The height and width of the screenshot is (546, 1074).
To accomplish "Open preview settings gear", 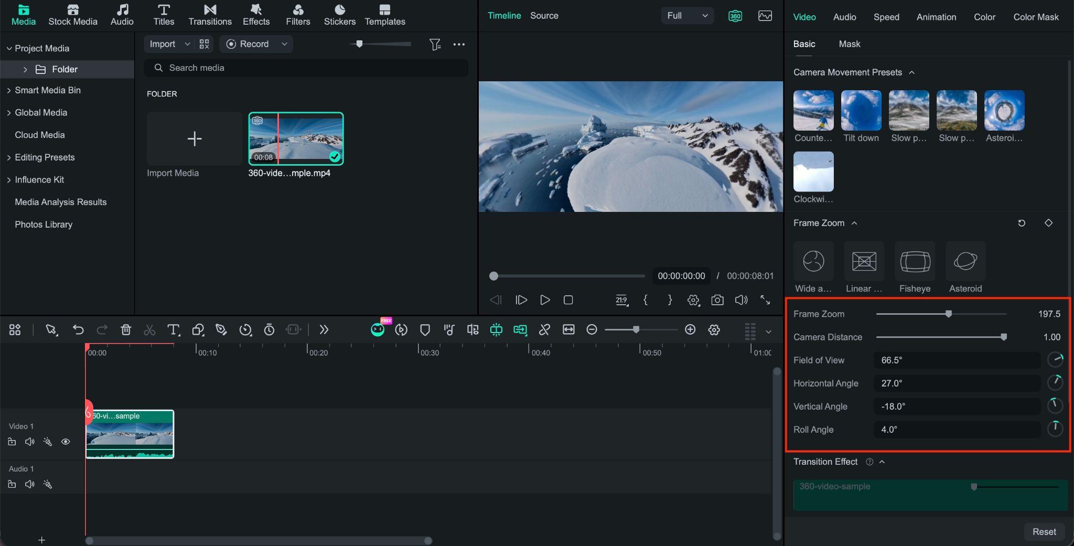I will [693, 300].
